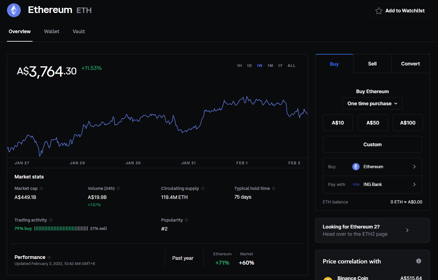Click the 21% sell label
438x280 pixels.
pyautogui.click(x=99, y=228)
